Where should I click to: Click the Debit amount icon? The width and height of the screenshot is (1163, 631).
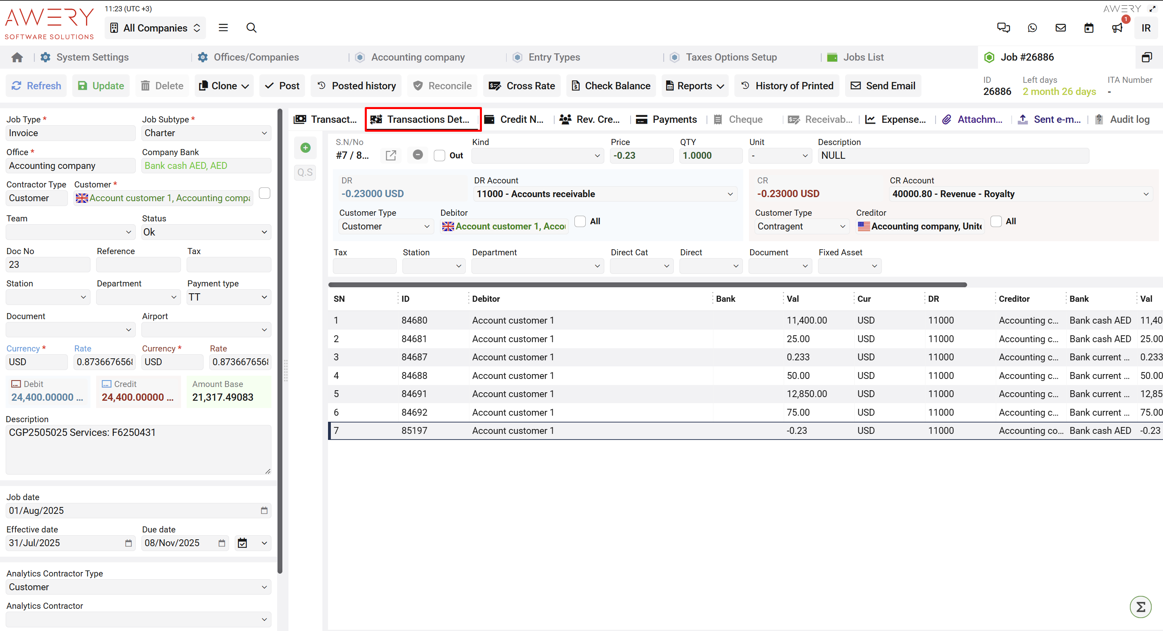click(16, 384)
